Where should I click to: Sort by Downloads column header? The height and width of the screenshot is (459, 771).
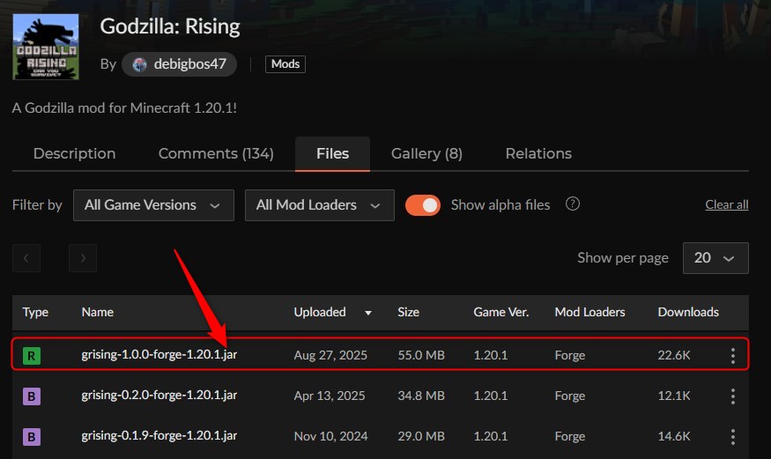(688, 312)
